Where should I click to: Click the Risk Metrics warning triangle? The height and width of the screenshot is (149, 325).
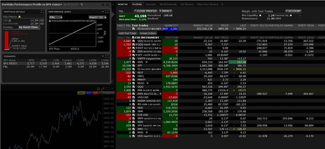(19, 17)
